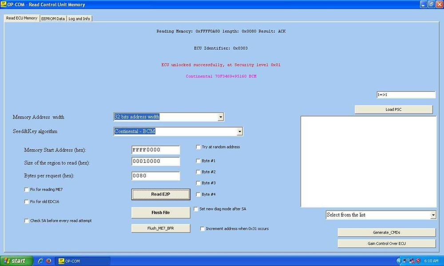Viewport: 444px width, 266px height.
Task: Open the network connection tray icon
Action: click(x=412, y=261)
